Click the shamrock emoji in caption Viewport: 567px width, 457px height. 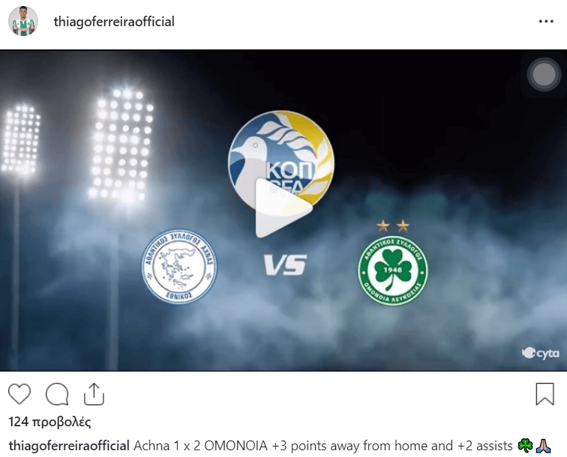coord(525,446)
